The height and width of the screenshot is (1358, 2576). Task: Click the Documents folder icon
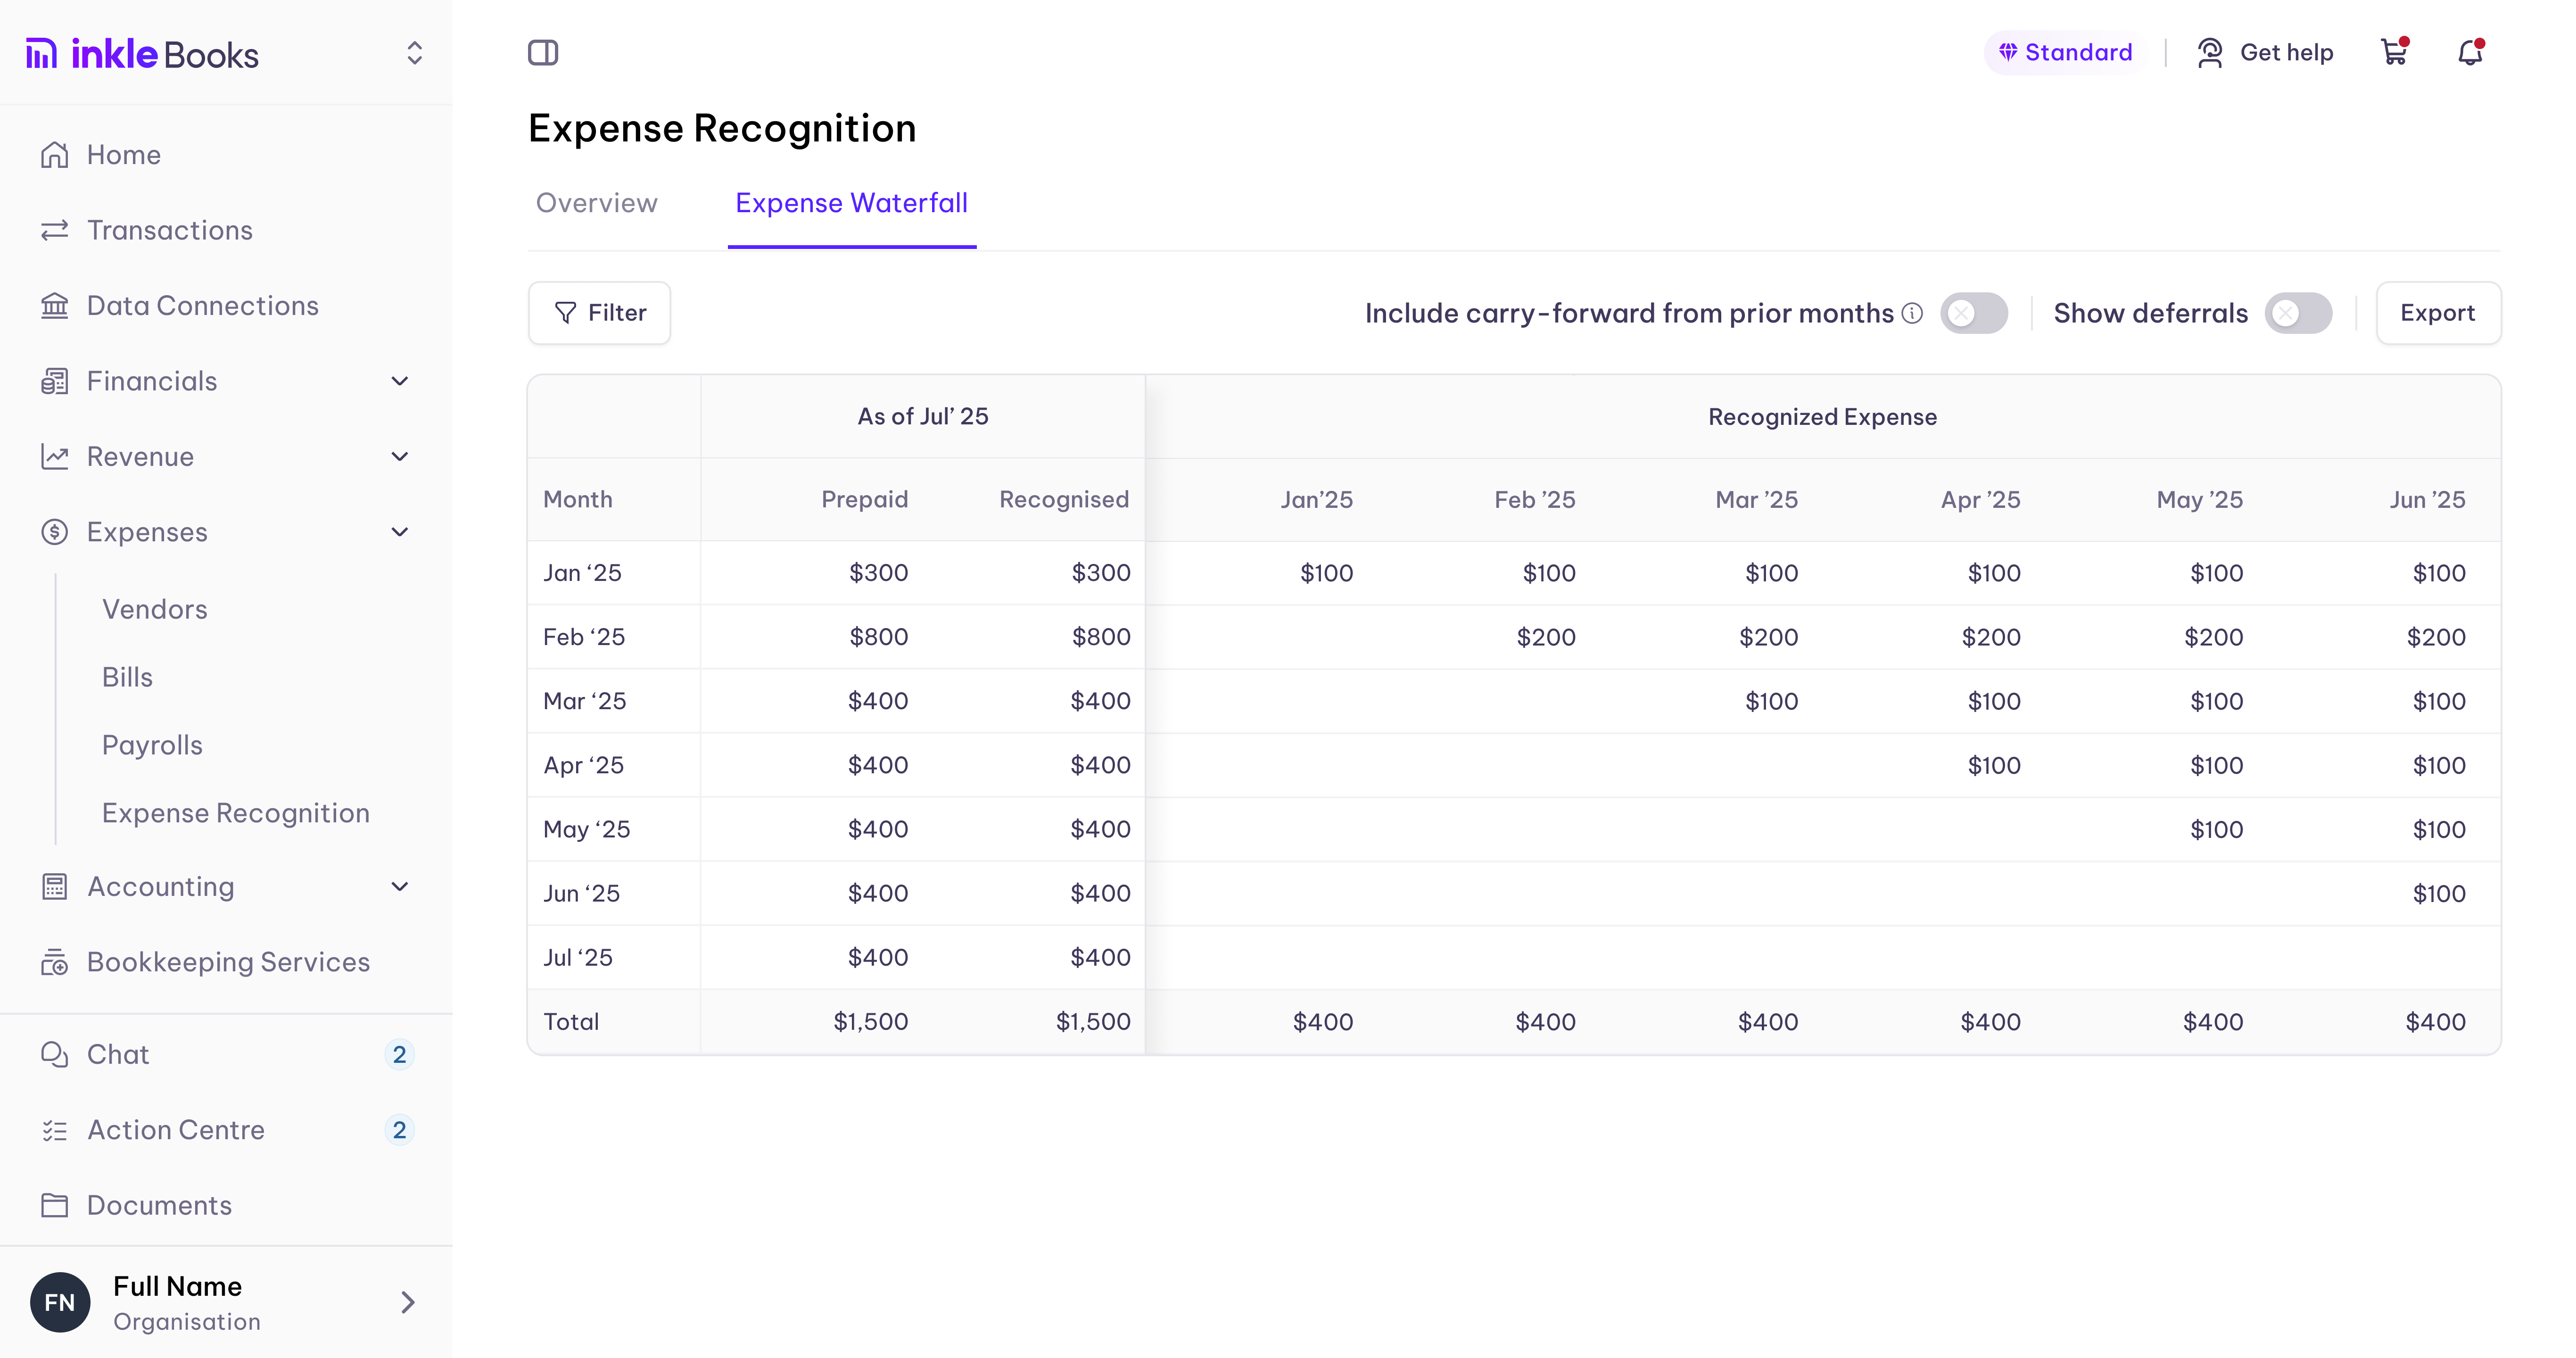(x=54, y=1205)
